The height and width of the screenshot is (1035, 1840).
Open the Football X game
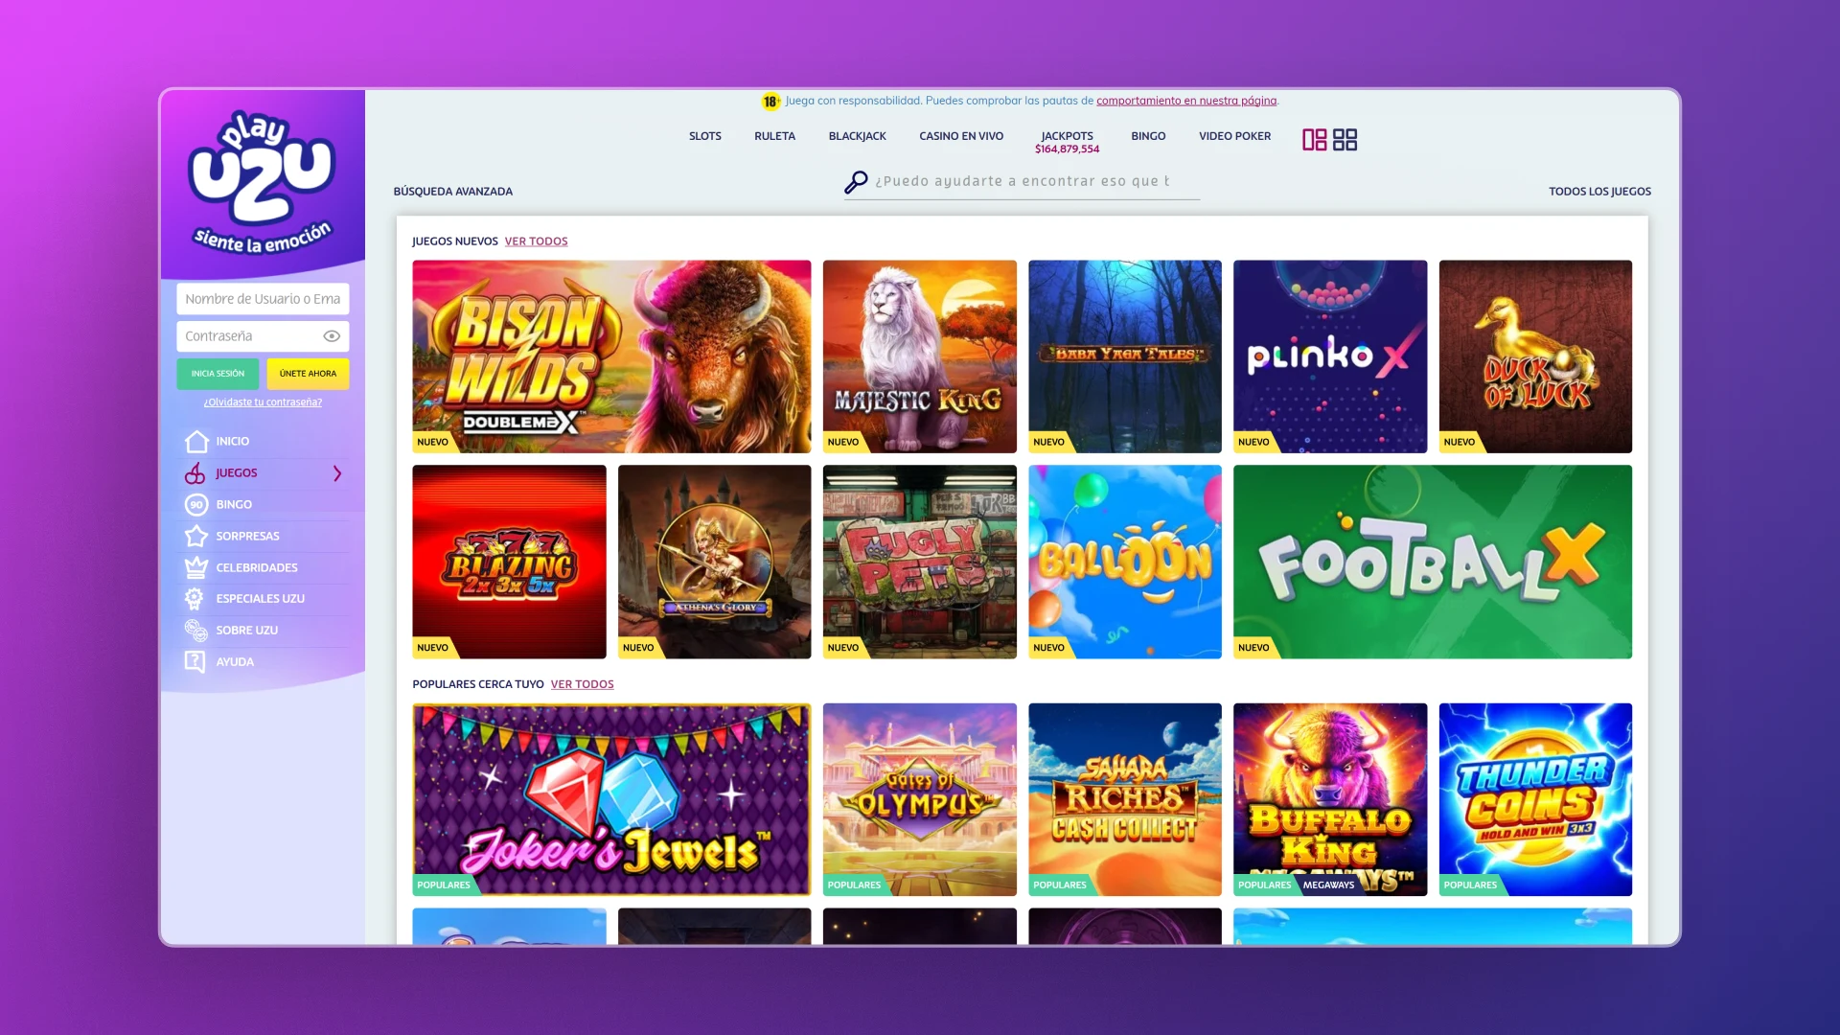click(x=1432, y=562)
